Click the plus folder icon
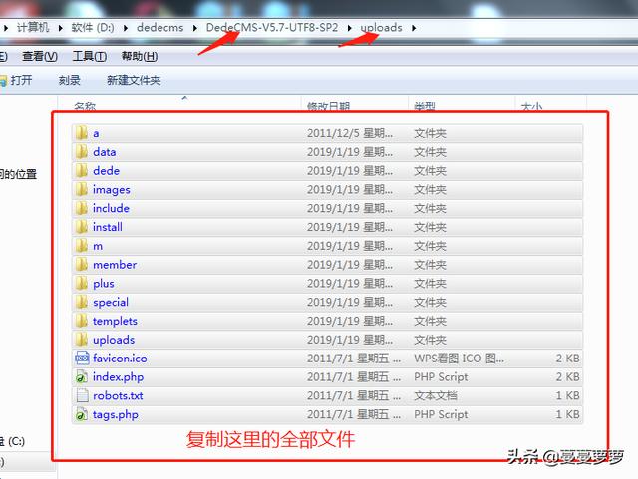The height and width of the screenshot is (479, 638). pos(82,283)
